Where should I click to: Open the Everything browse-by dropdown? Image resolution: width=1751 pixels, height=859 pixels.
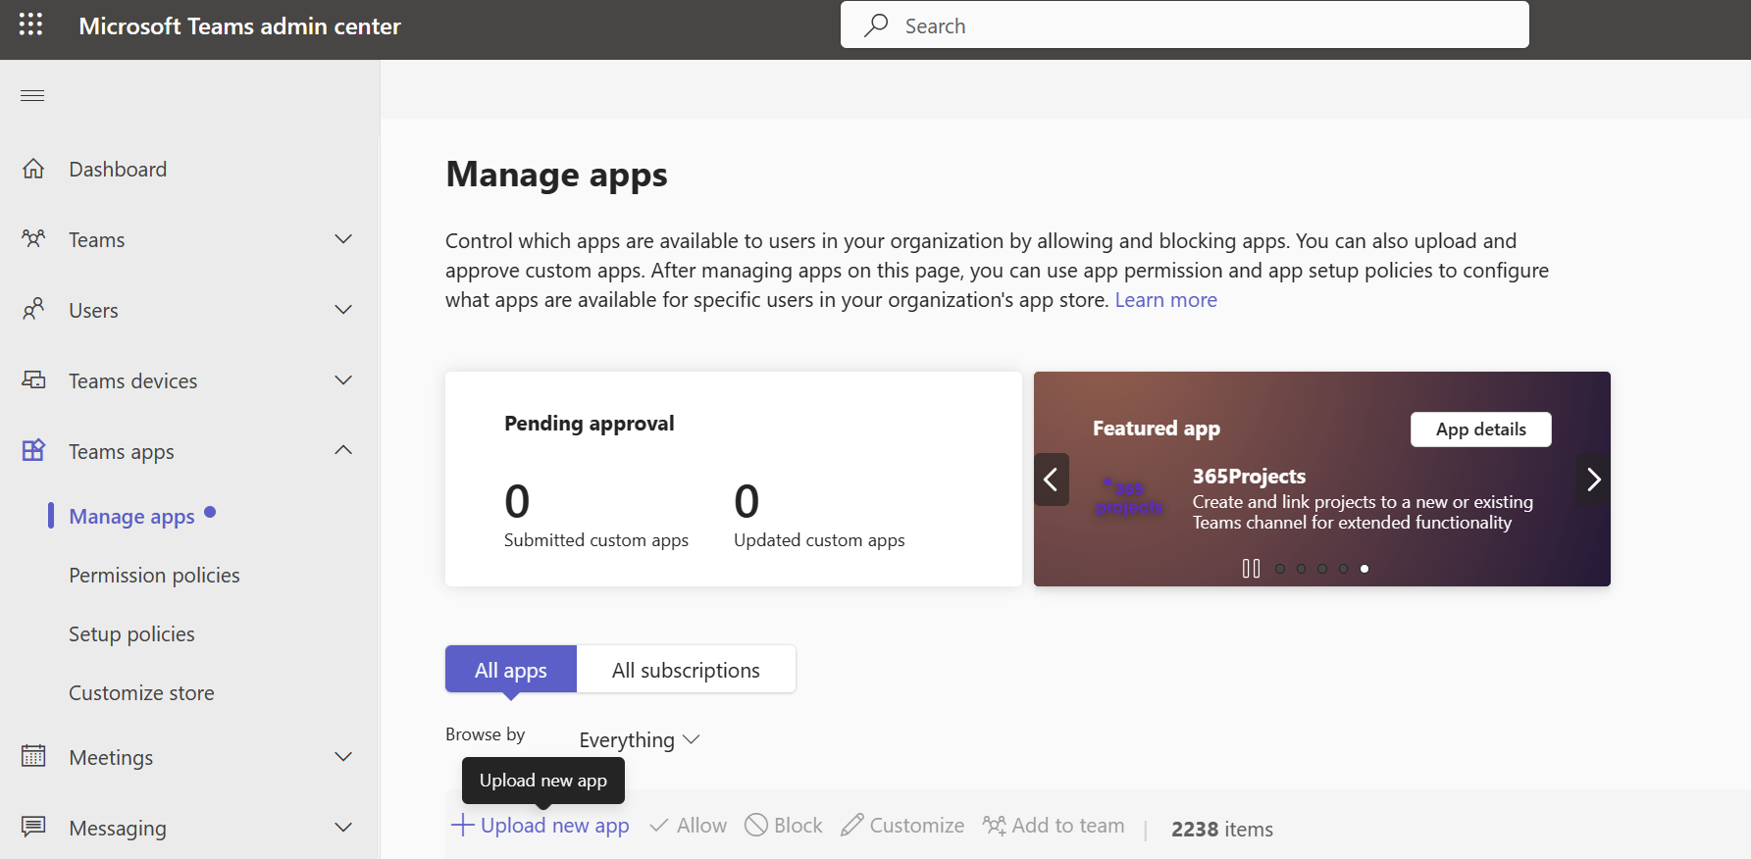[x=640, y=739]
